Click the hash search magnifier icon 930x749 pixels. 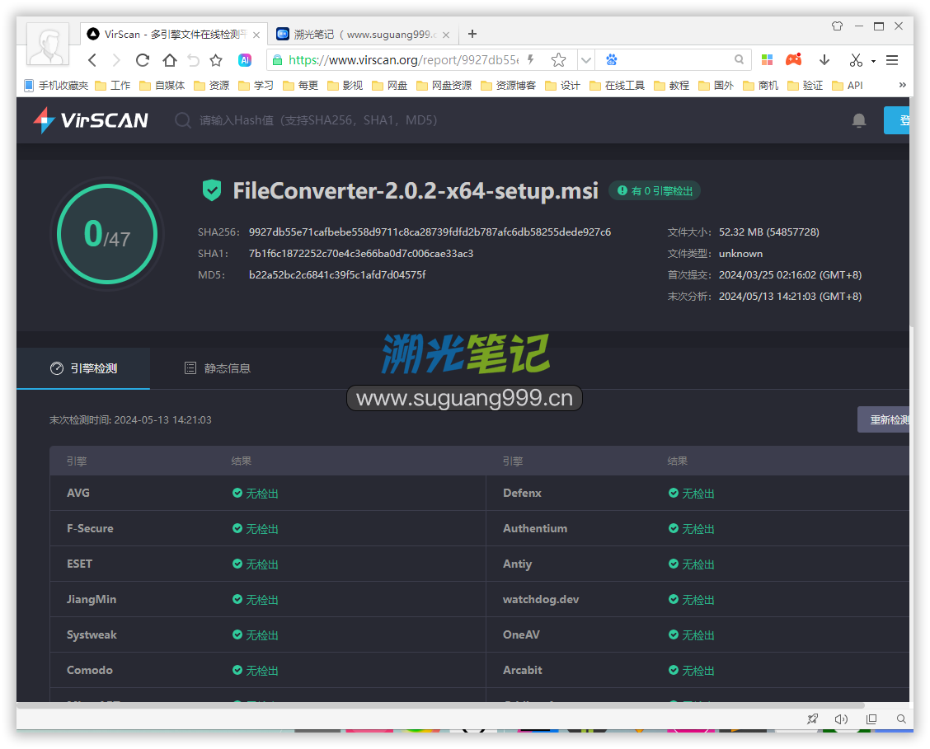(x=183, y=120)
